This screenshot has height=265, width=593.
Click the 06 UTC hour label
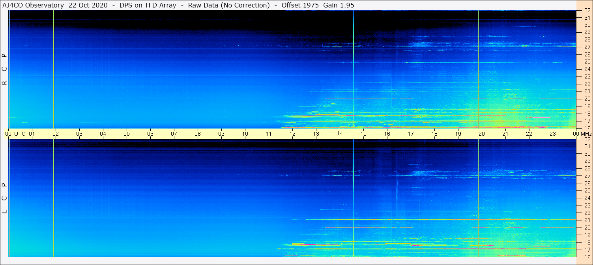point(150,134)
